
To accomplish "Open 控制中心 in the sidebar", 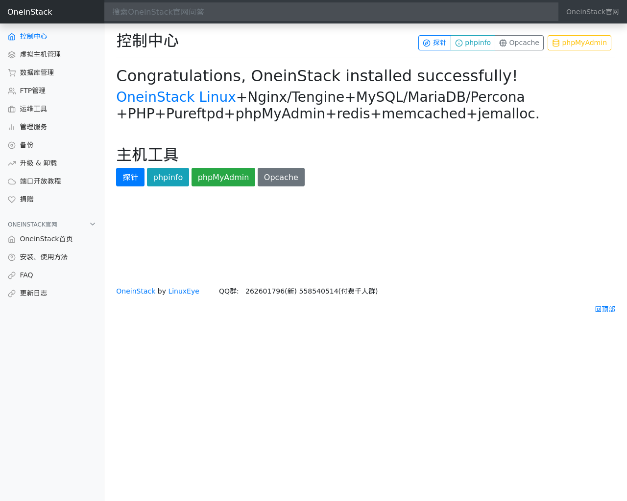I will tap(52, 36).
